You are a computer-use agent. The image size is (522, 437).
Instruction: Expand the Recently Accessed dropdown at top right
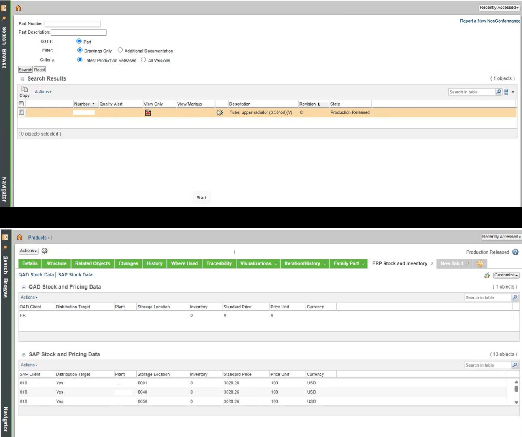(499, 7)
